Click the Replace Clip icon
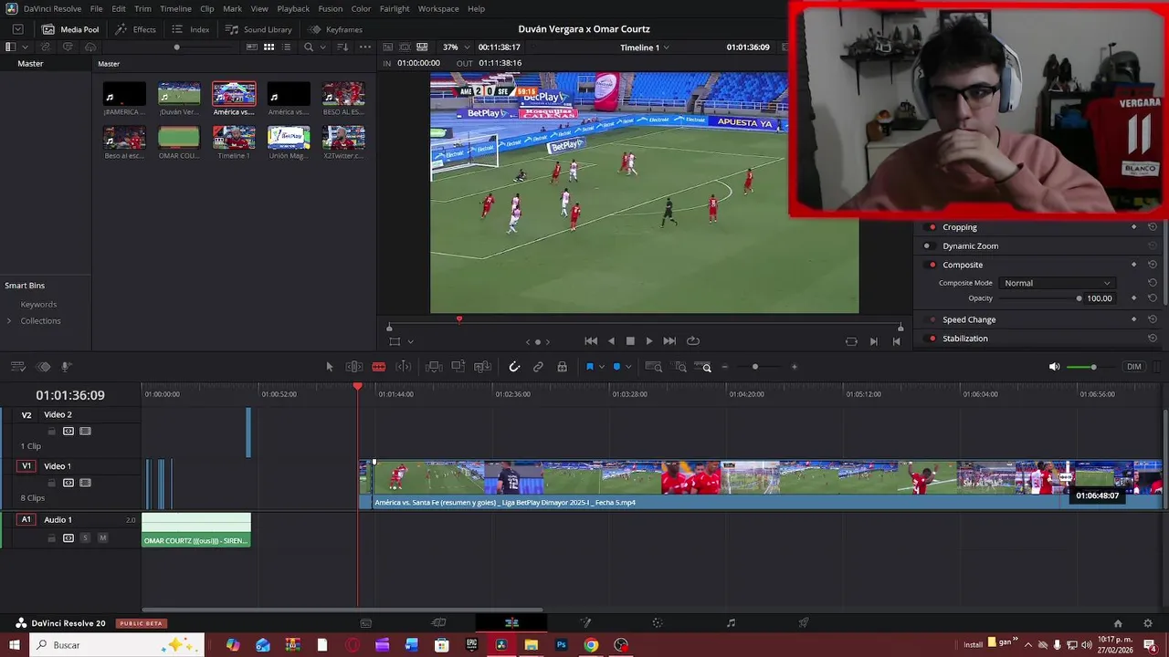This screenshot has width=1169, height=657. [x=483, y=367]
